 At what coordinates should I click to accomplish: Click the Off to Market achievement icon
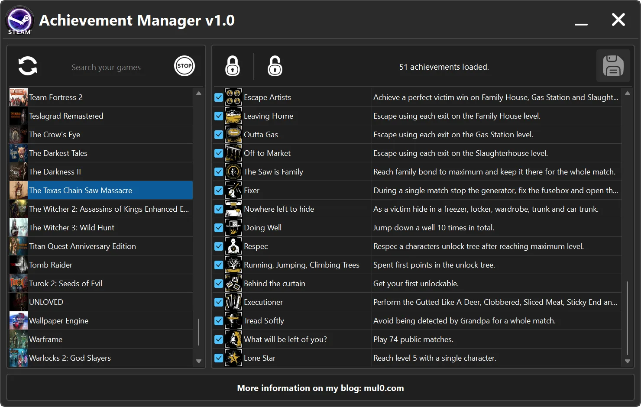(x=233, y=153)
